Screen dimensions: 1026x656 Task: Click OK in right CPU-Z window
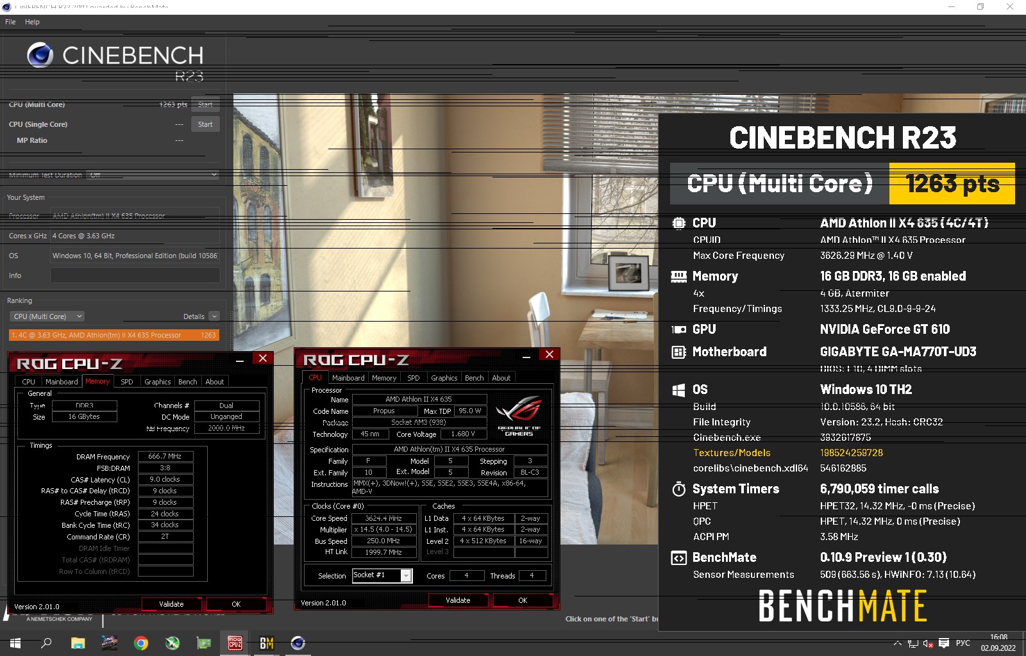(x=523, y=600)
